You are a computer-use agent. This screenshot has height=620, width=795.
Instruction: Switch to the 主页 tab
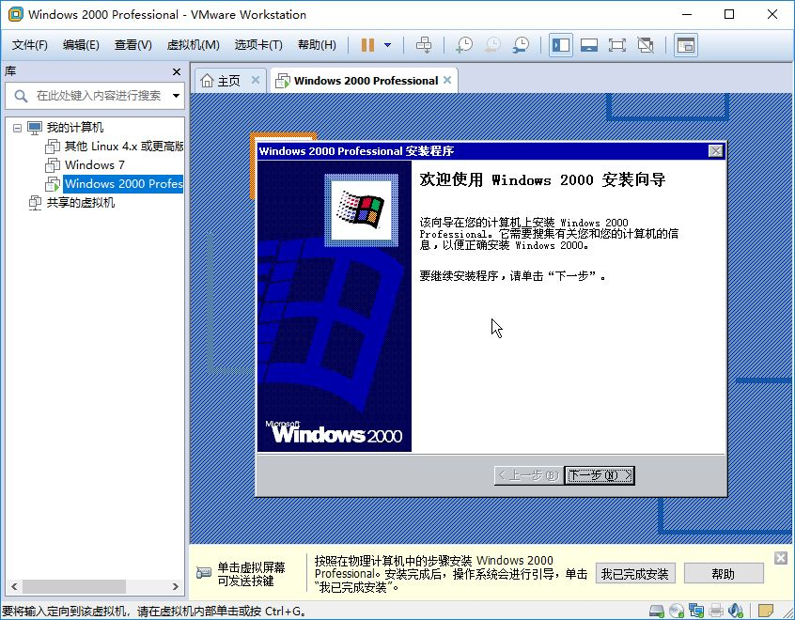coord(226,80)
